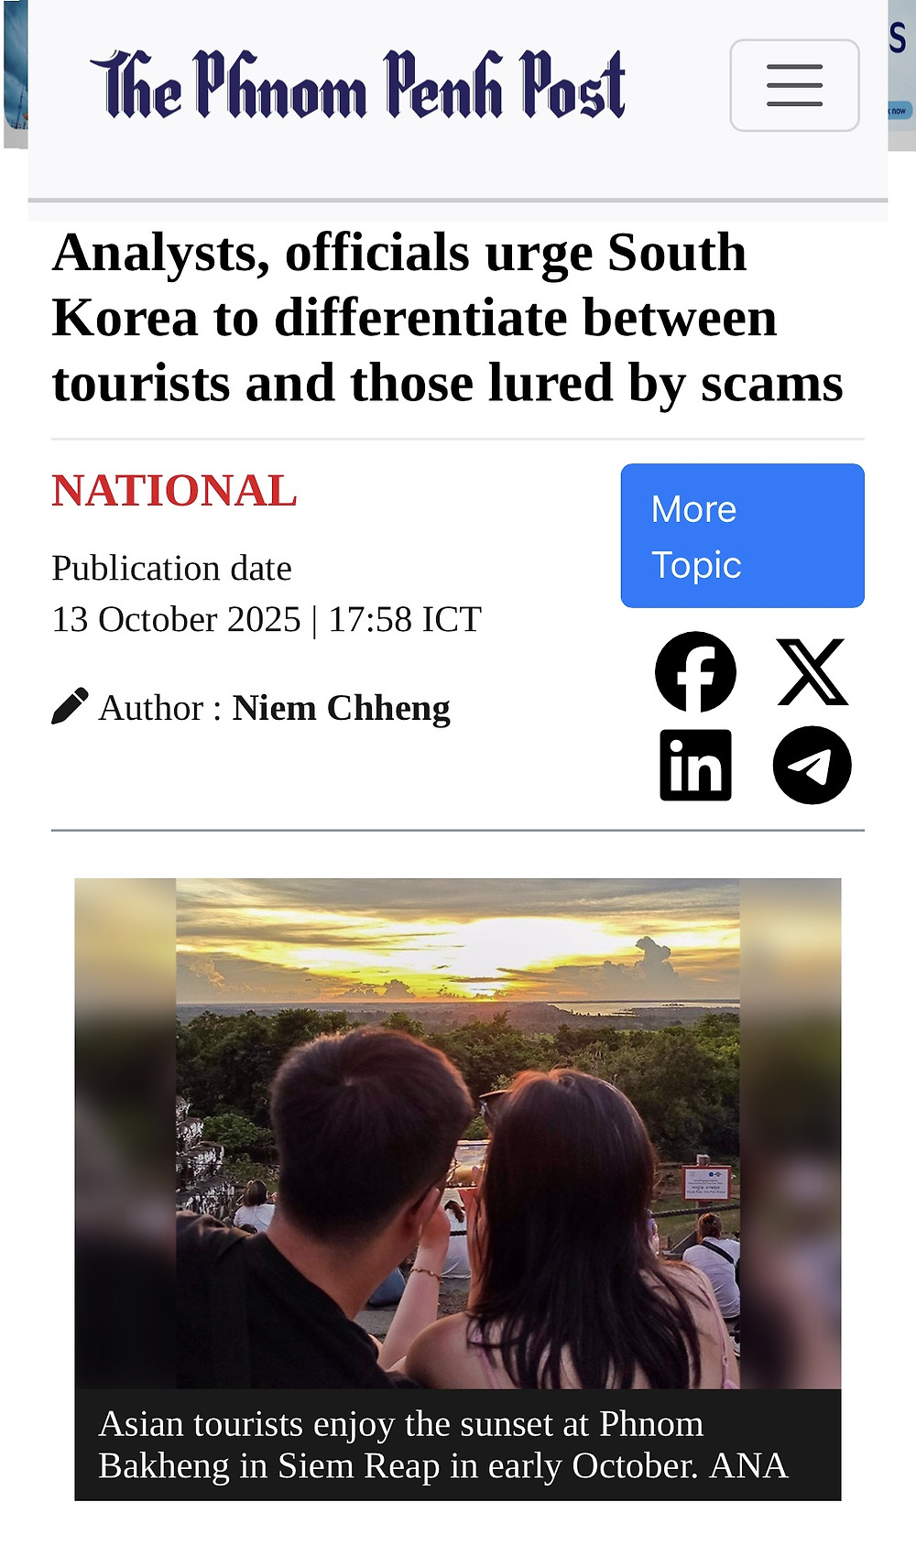
Task: Open the hamburger navigation menu
Action: point(794,85)
